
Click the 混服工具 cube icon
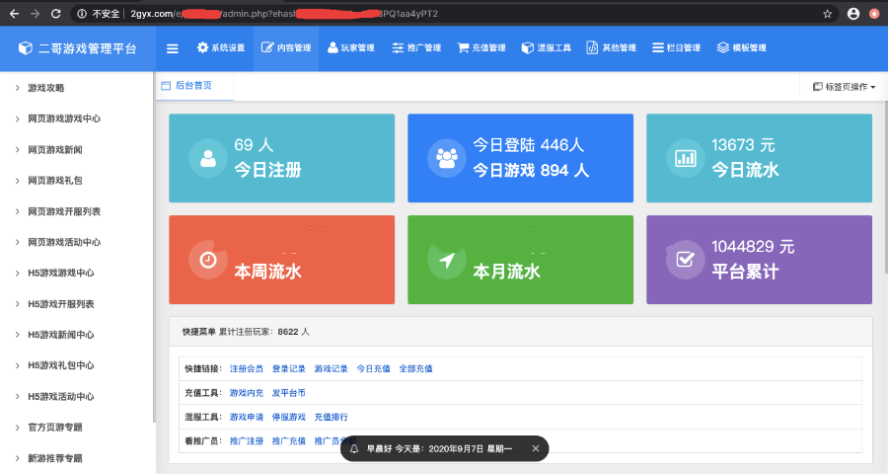pyautogui.click(x=527, y=48)
